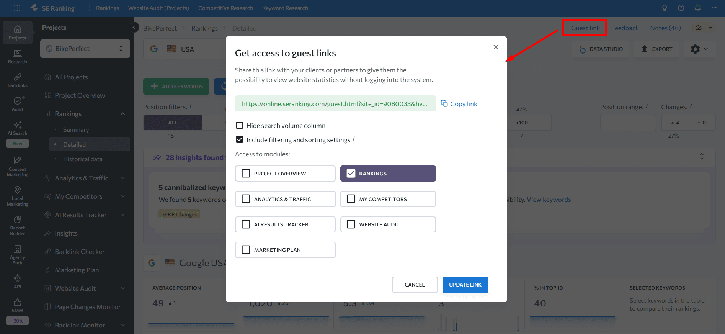Open the Research sidebar icon
The width and height of the screenshot is (725, 334).
[x=18, y=56]
